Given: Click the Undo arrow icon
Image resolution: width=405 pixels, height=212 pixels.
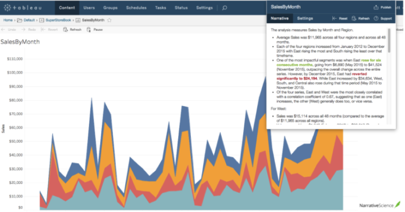Looking at the screenshot, I should point(3,30).
